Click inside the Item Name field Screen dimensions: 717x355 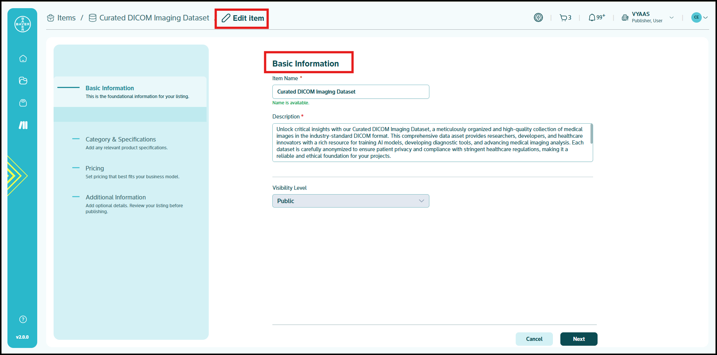pos(350,92)
